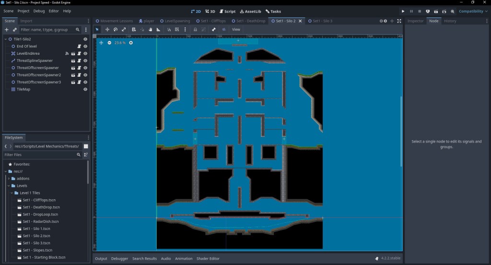Zoom out the canvas with minus icon
This screenshot has width=491, height=265.
pyautogui.click(x=109, y=43)
